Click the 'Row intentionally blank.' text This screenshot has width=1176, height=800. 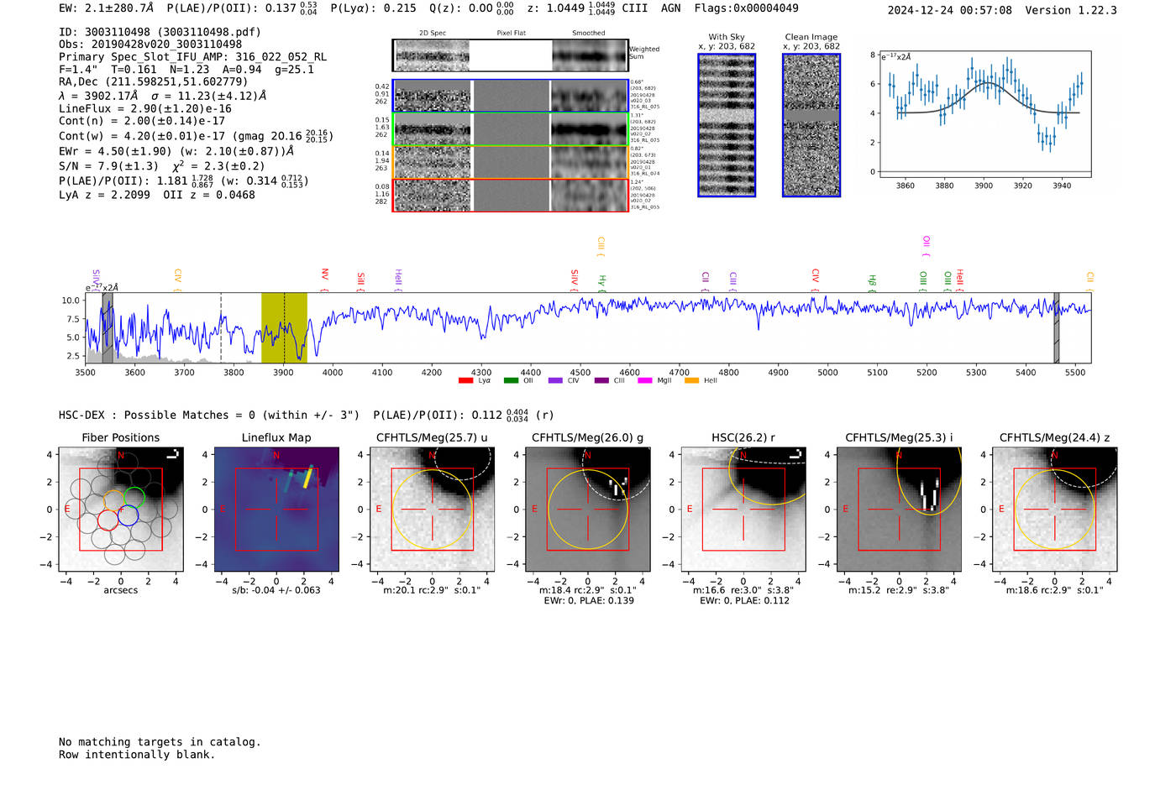(x=137, y=755)
